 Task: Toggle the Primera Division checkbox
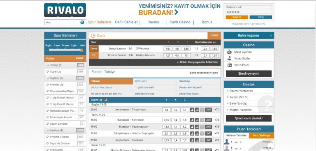click(x=48, y=137)
